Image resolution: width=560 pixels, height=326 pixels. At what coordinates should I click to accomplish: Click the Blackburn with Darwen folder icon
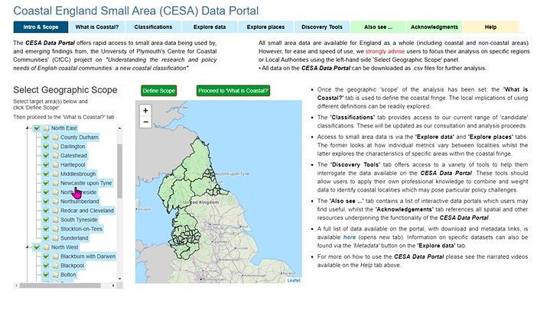pos(55,257)
